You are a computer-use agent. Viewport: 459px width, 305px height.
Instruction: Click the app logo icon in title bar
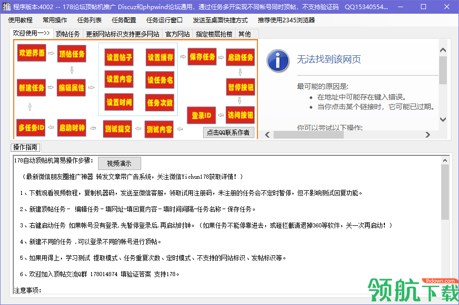[6, 7]
